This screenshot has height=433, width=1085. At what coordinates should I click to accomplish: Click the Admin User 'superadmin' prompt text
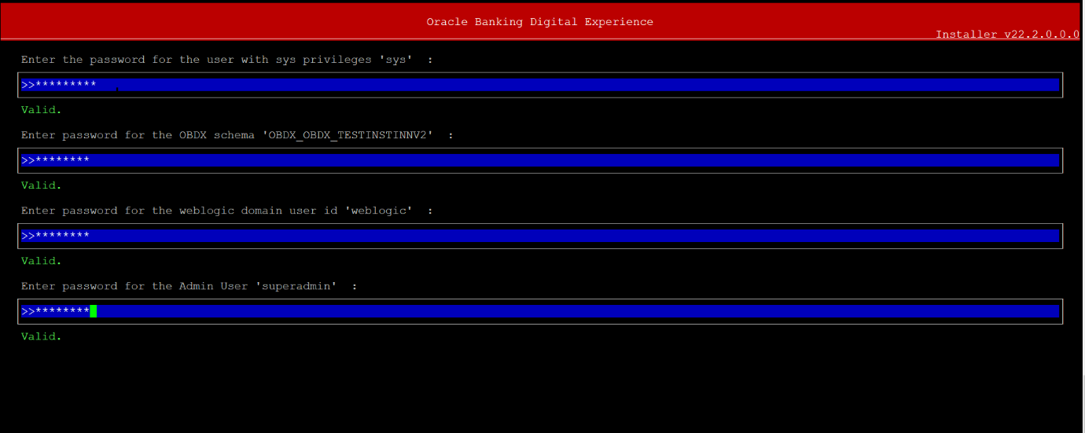189,286
